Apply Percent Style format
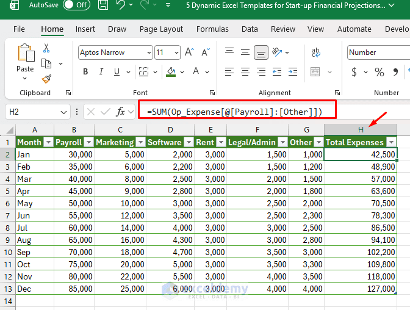Viewport: 410px width, 310px height. click(x=379, y=71)
